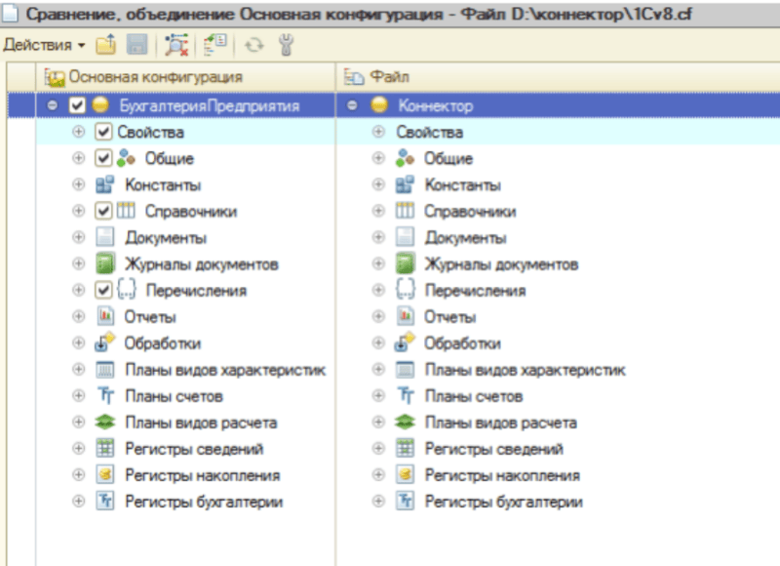
Task: Click the save diskette toolbar icon
Action: pyautogui.click(x=136, y=46)
